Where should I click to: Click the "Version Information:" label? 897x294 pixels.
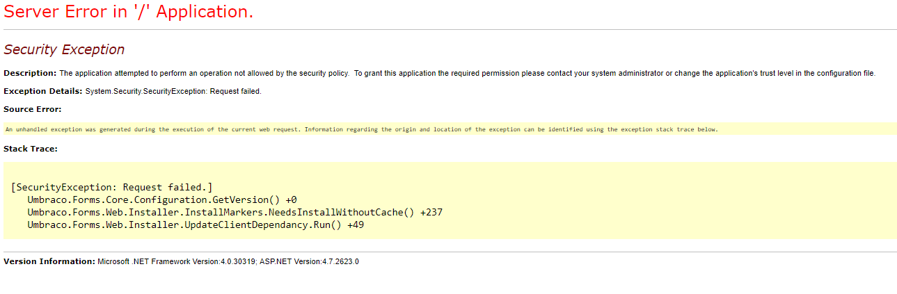pos(49,261)
